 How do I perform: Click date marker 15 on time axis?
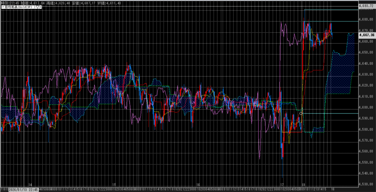click(x=114, y=185)
